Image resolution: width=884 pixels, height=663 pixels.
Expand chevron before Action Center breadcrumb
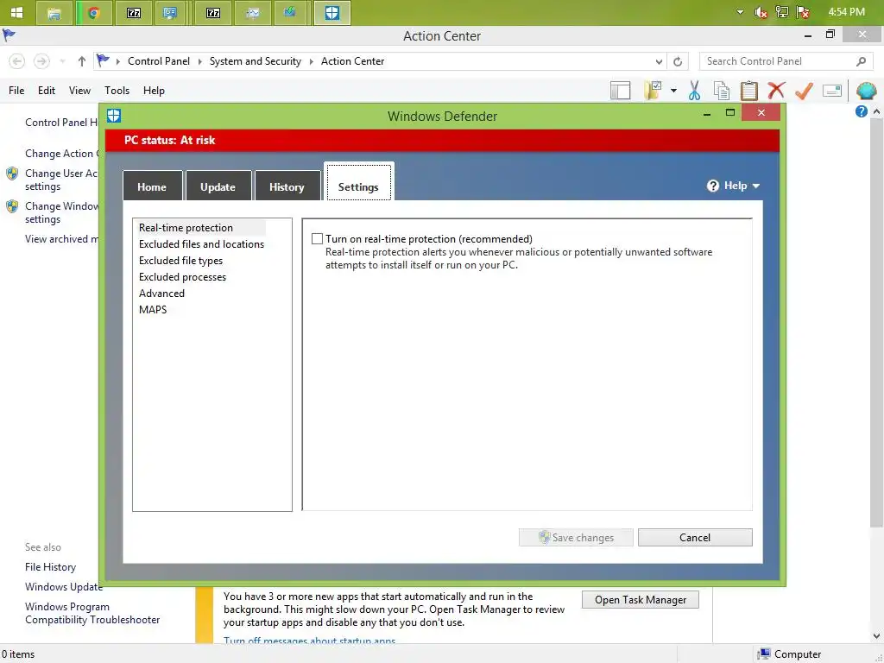pyautogui.click(x=311, y=61)
